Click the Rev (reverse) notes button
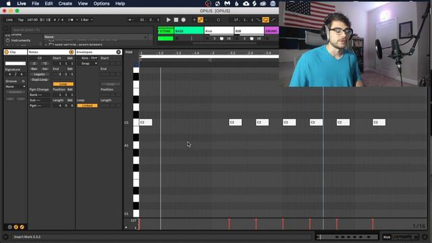 click(x=34, y=69)
